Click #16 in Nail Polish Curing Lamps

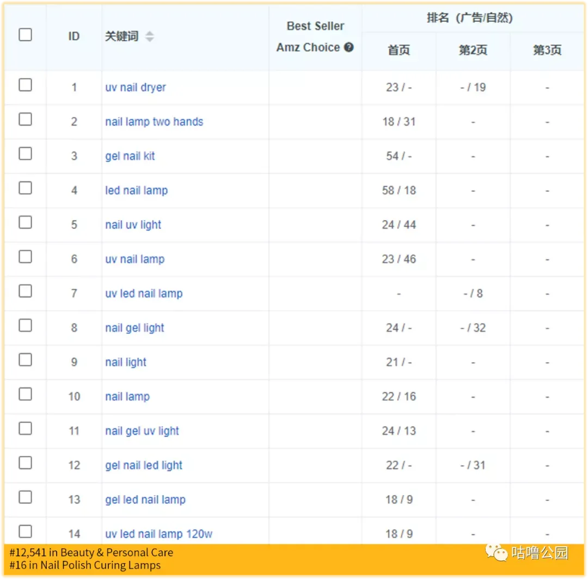pos(85,565)
